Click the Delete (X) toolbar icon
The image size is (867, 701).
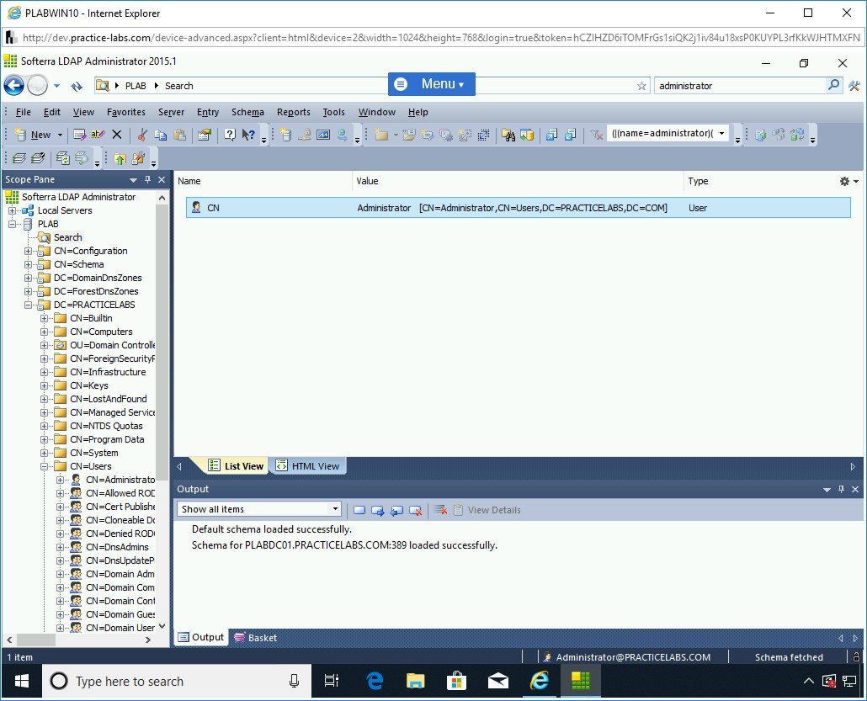117,135
